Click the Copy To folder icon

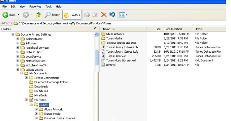pyautogui.click(x=95, y=15)
